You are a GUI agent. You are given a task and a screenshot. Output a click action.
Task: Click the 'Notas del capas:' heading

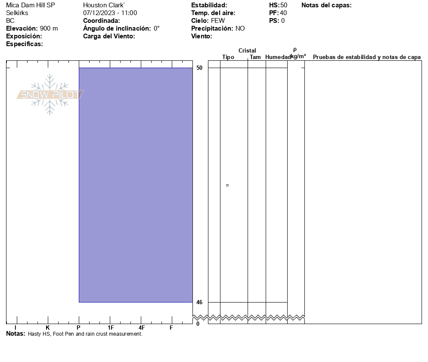(x=326, y=5)
